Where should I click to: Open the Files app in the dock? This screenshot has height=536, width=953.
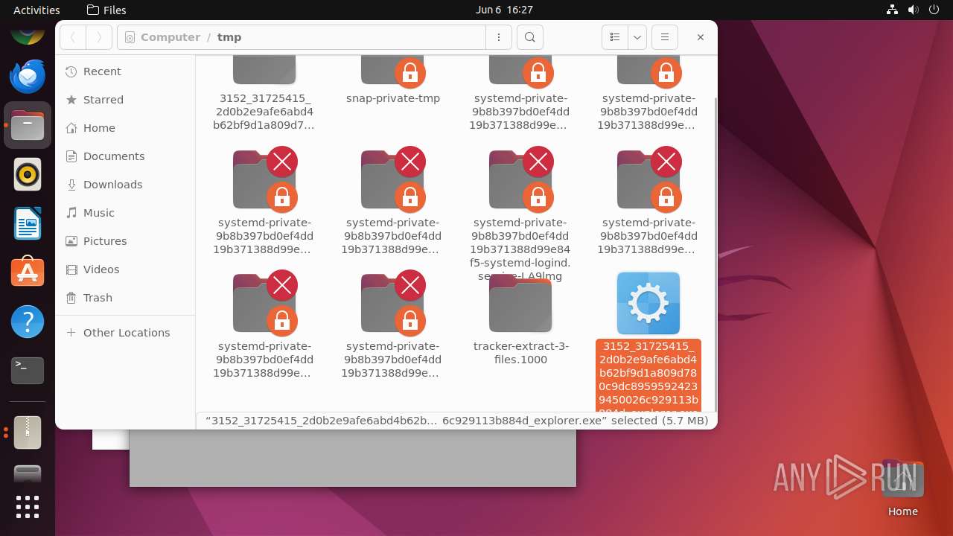point(28,125)
